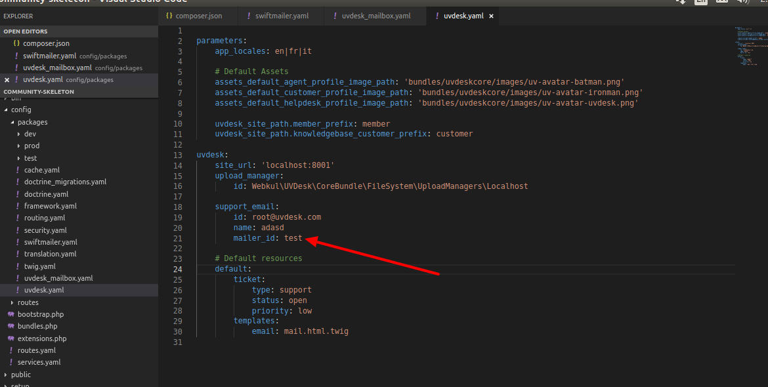Click the name value adasd
Image resolution: width=768 pixels, height=387 pixels.
pos(272,228)
